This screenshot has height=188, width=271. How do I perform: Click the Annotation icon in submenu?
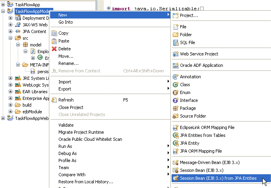176,77
